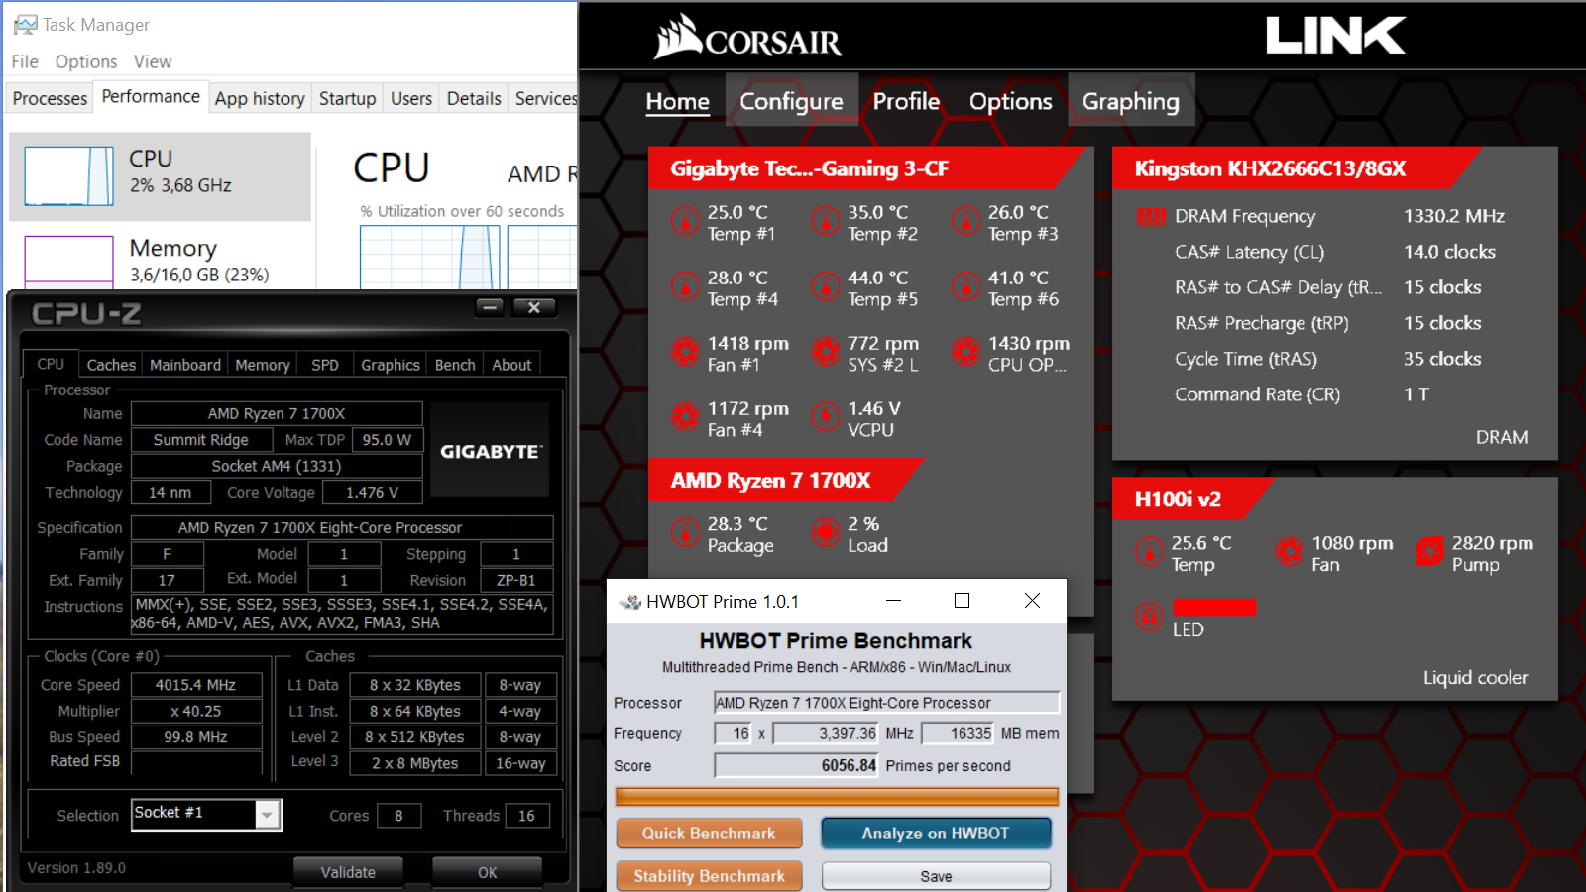Image resolution: width=1586 pixels, height=892 pixels.
Task: Click the CPU OP fan icon
Action: [x=966, y=352]
